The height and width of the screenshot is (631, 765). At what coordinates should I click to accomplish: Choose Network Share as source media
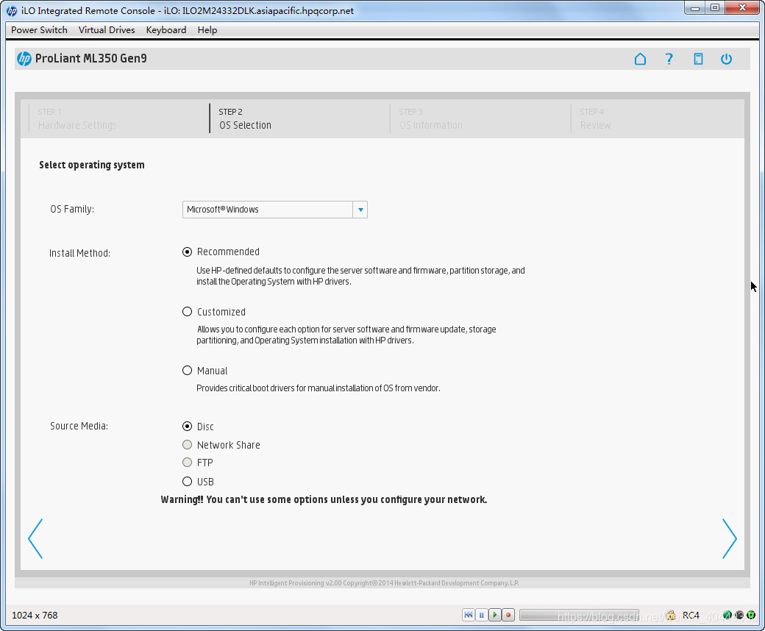[x=187, y=445]
